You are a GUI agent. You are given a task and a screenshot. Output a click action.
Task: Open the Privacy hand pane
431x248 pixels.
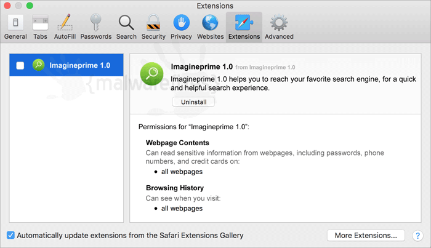181,27
